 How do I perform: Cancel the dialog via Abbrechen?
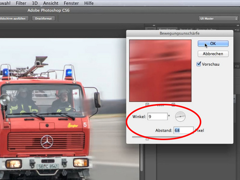[213, 54]
